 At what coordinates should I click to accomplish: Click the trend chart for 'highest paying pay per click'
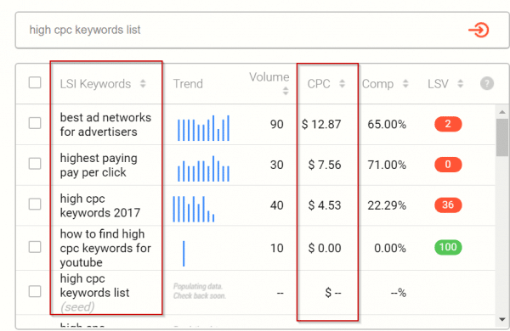coord(203,168)
